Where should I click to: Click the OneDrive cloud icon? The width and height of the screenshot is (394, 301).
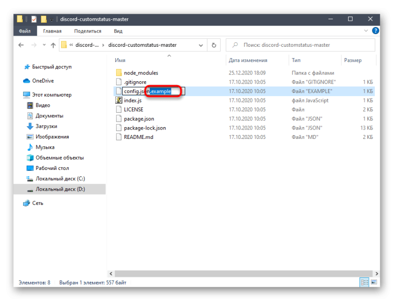(27, 81)
